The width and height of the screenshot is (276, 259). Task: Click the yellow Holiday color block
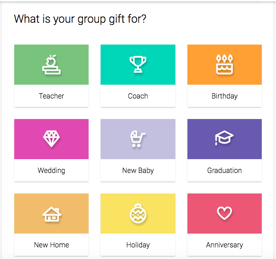click(x=138, y=214)
